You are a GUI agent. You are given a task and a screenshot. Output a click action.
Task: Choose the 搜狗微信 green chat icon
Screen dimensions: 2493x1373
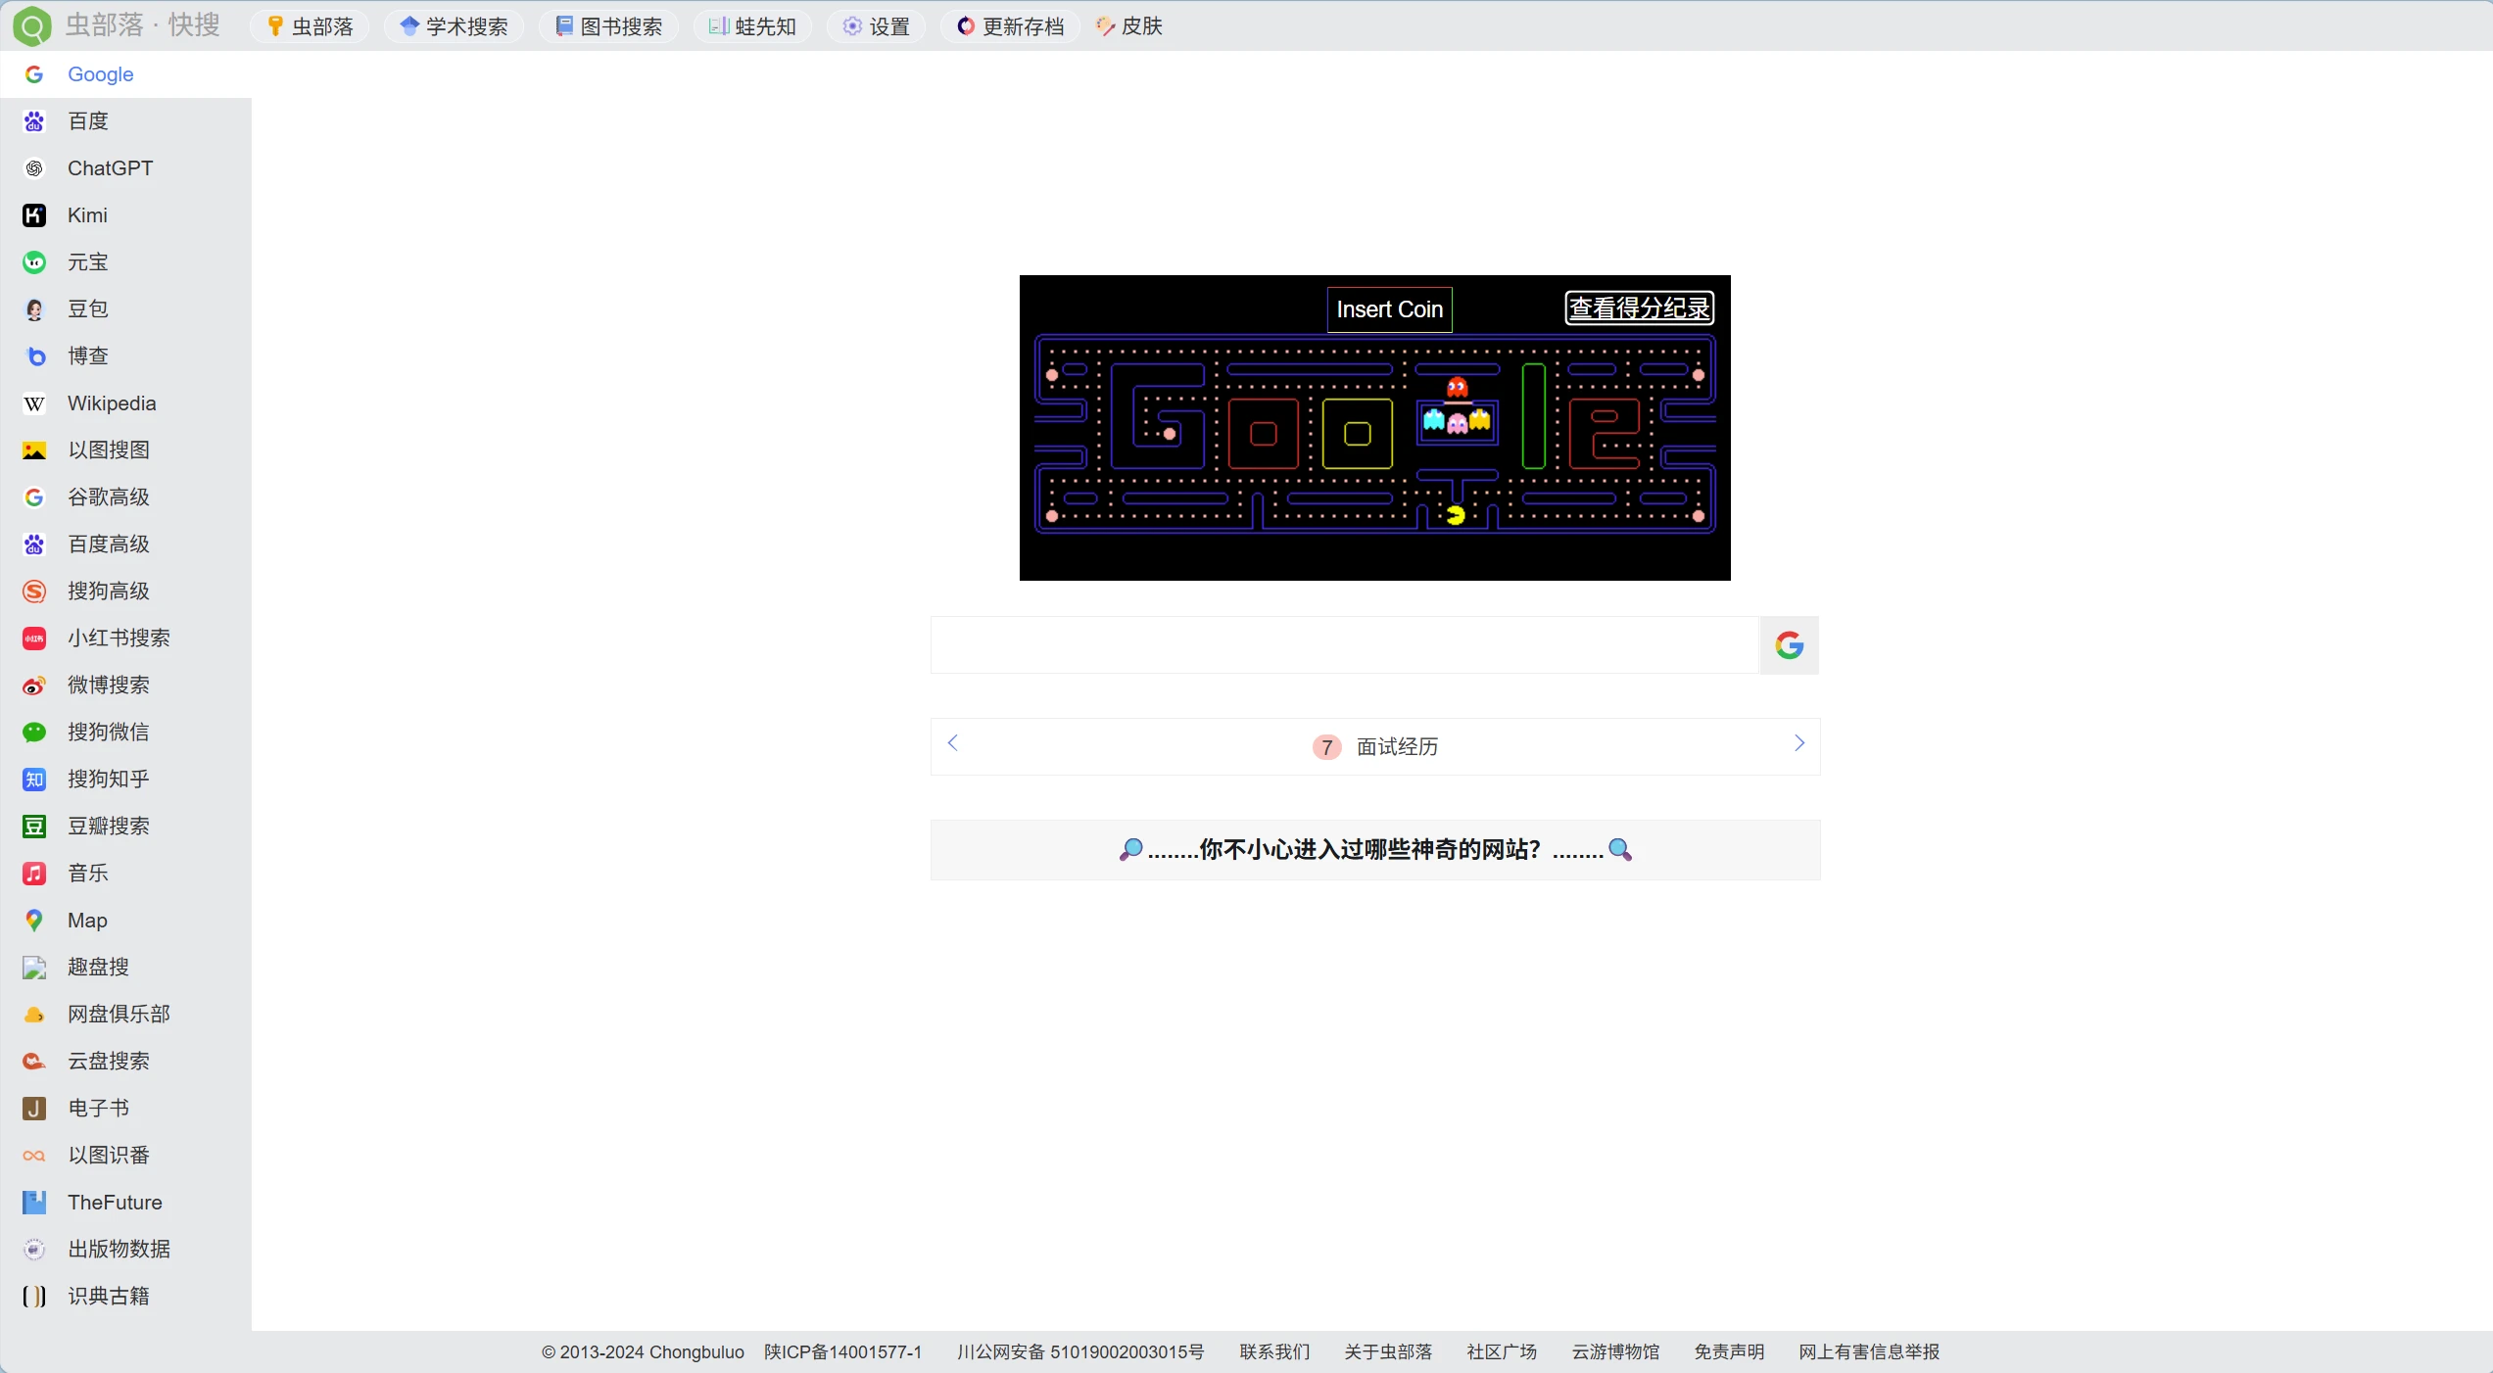tap(34, 733)
